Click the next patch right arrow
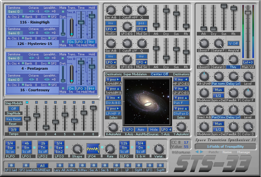The height and width of the screenshot is (177, 261). pyautogui.click(x=202, y=152)
